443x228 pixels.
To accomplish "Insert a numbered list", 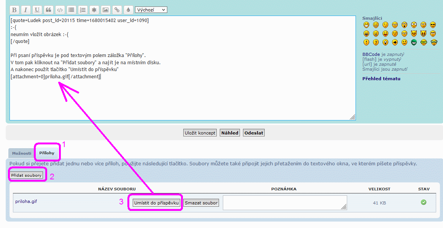I will click(83, 10).
